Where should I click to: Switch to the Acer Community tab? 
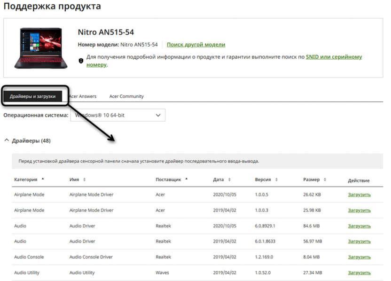coord(126,96)
